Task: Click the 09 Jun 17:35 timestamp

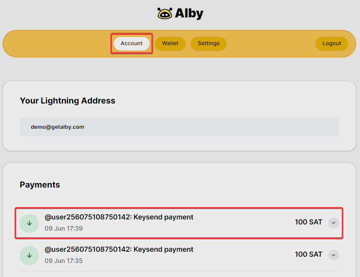Action: click(x=63, y=261)
